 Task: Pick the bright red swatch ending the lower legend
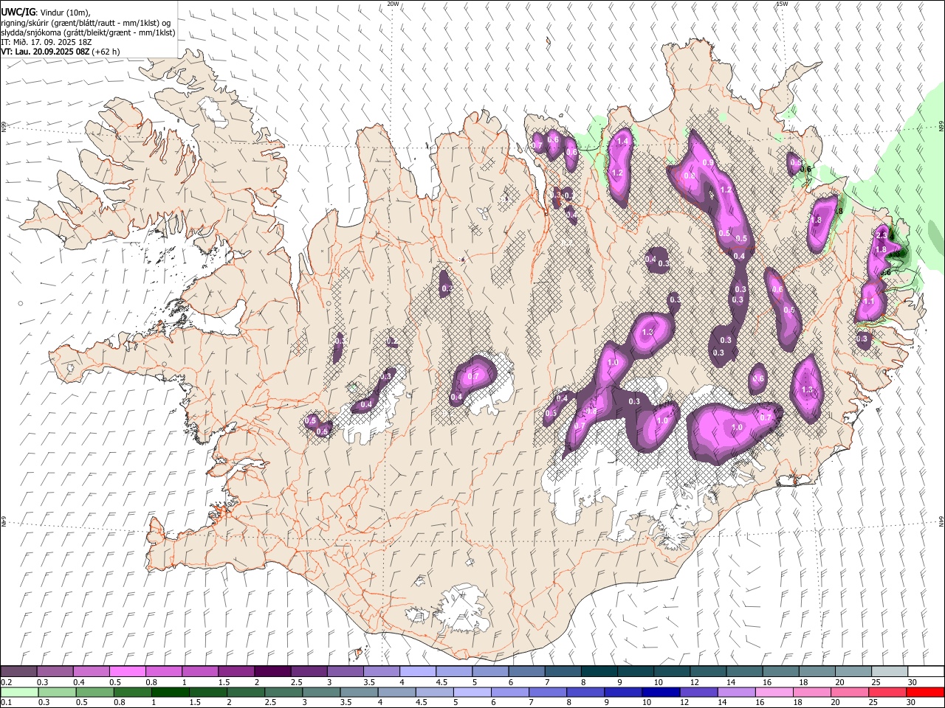point(926,692)
